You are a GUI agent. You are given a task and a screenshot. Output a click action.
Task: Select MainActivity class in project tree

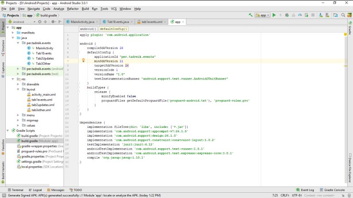pyautogui.click(x=45, y=48)
